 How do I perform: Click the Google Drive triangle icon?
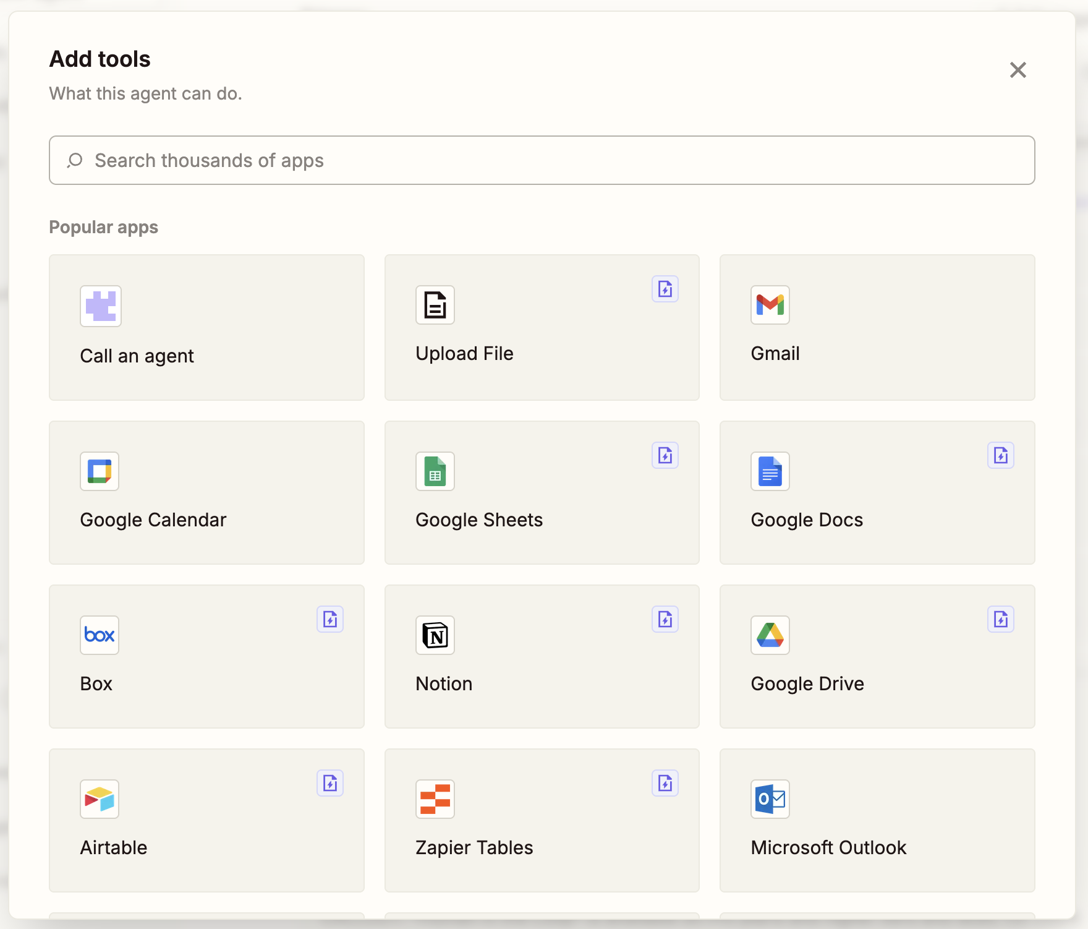pyautogui.click(x=770, y=635)
